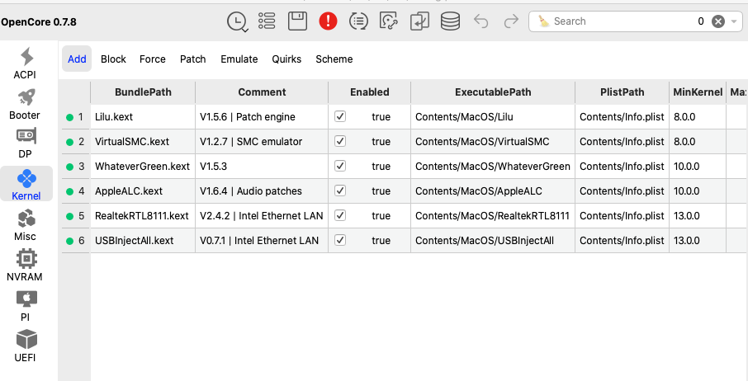Switch to the Quirks tab

click(x=286, y=59)
